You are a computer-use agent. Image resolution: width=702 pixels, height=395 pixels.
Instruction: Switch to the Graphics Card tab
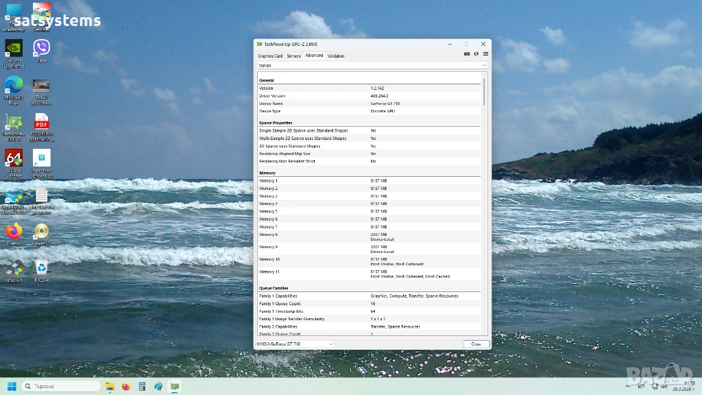[269, 56]
